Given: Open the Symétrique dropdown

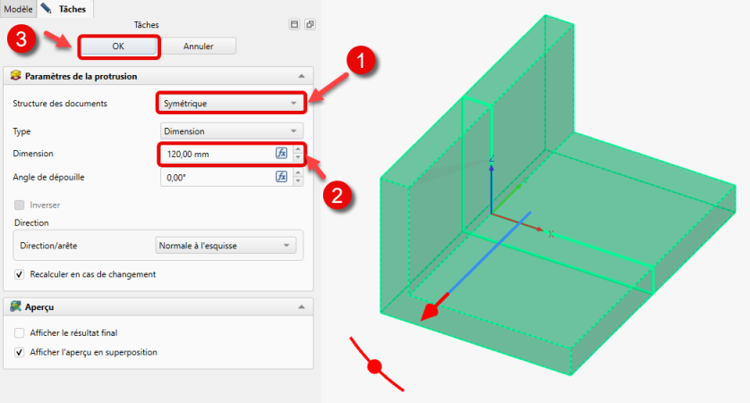Looking at the screenshot, I should [230, 103].
